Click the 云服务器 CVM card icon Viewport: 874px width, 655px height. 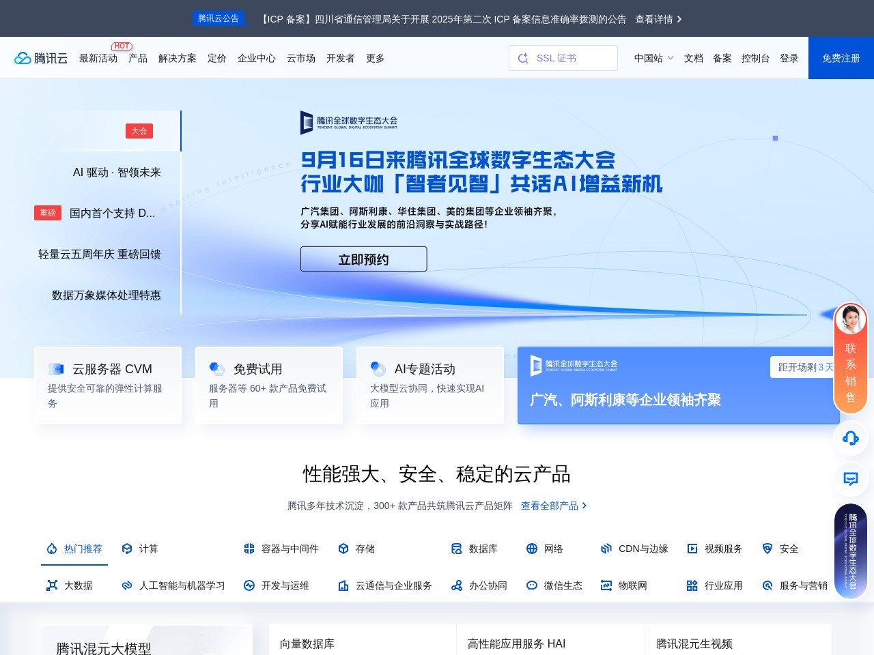56,369
